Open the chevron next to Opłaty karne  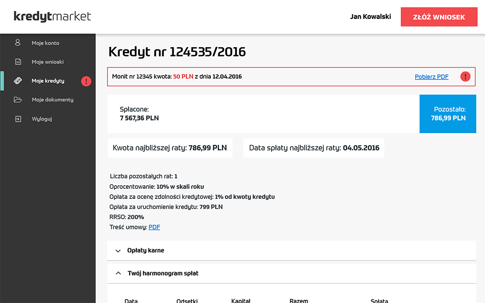[118, 251]
